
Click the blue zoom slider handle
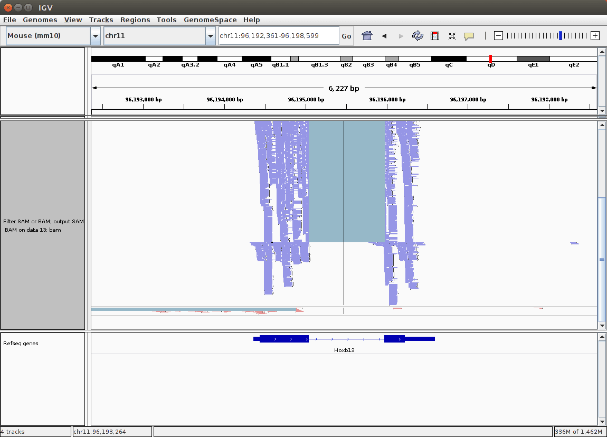click(x=561, y=36)
